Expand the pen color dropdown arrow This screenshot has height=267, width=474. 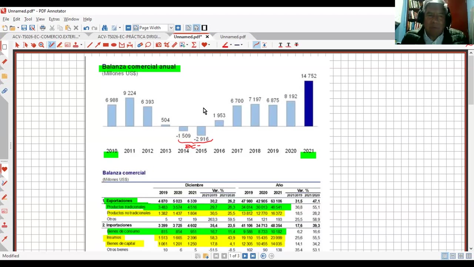pos(231,45)
